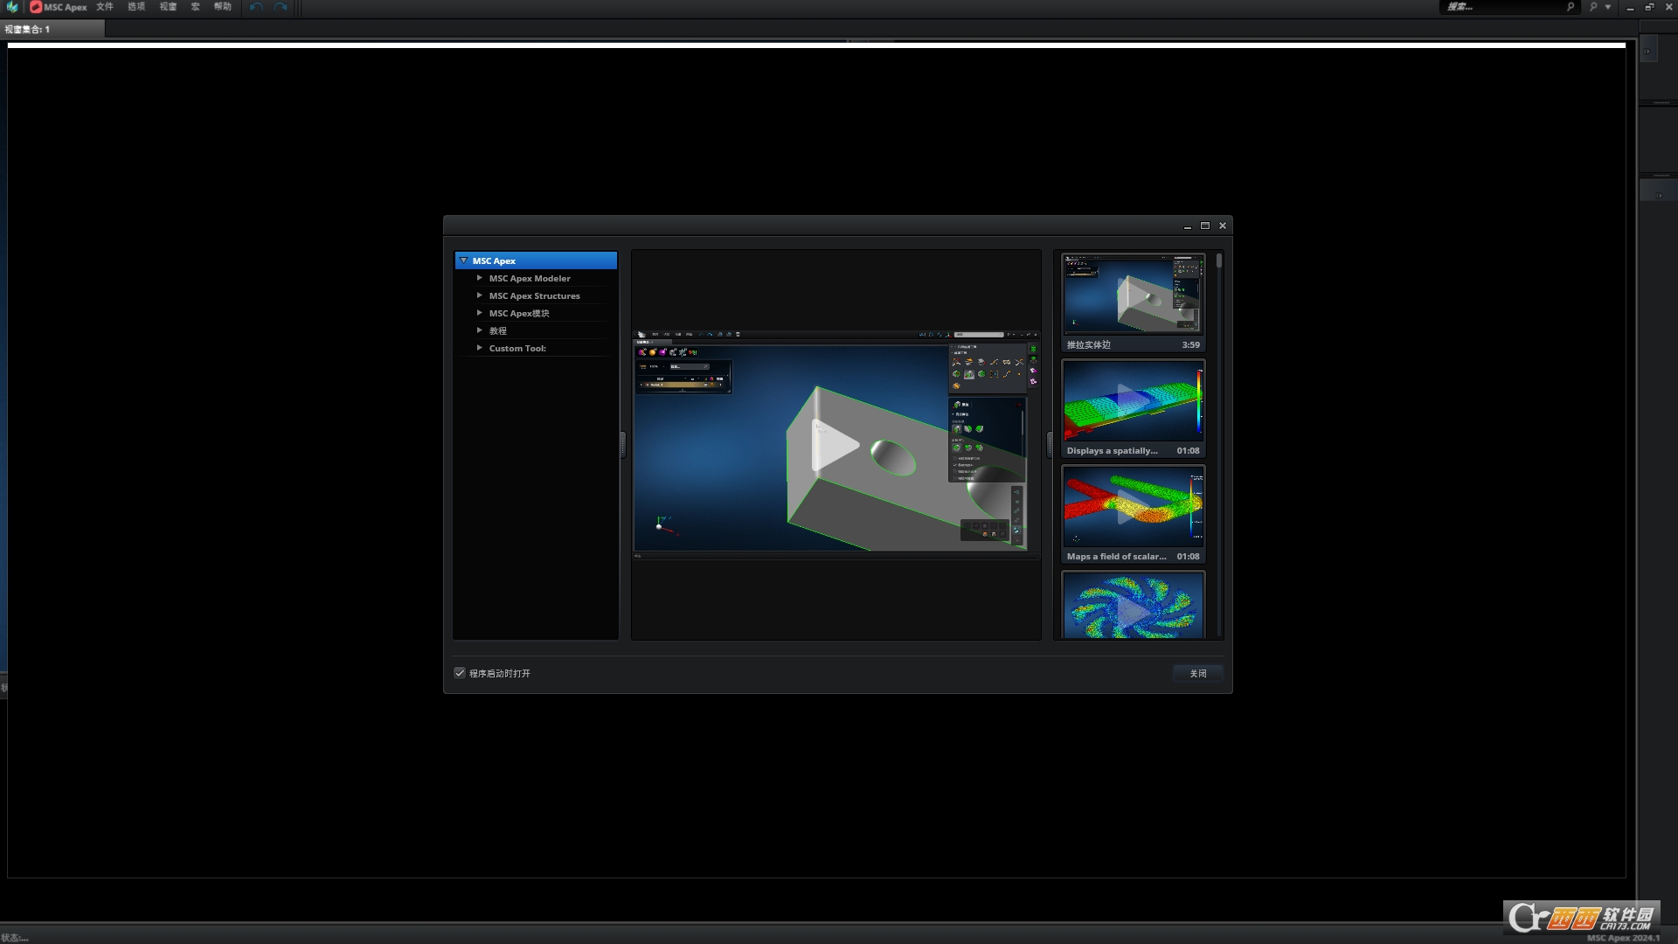Expand the MSC Apex模块 node
The height and width of the screenshot is (944, 1678).
(479, 313)
